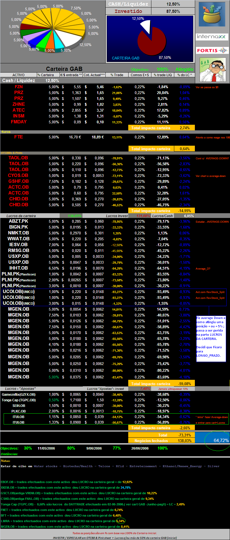Image resolution: width=230 pixels, height=540 pixels.
Task: Click the WWAT.OB ticker cell
Action: [x=19, y=239]
